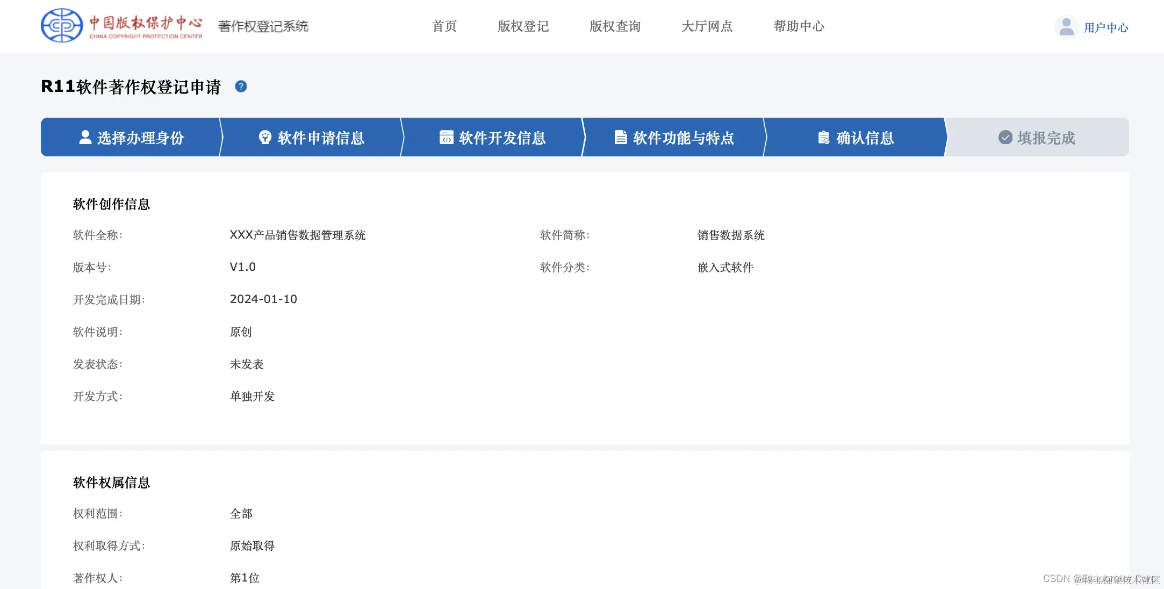This screenshot has width=1164, height=589.
Task: Click the document icon on 软件功能与特点 step
Action: tap(622, 137)
